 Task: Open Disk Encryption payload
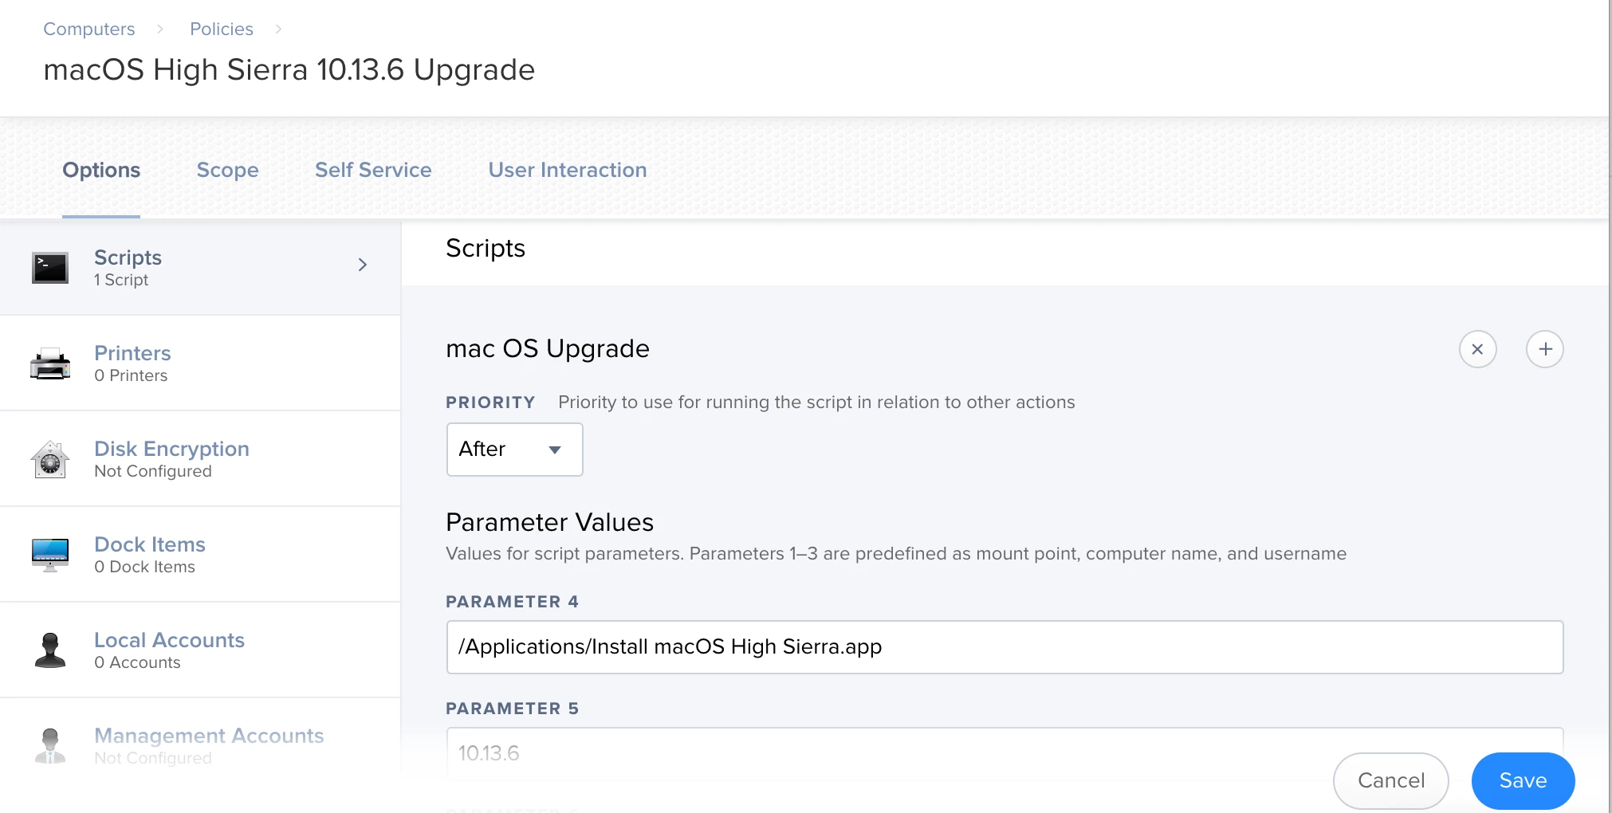tap(200, 459)
